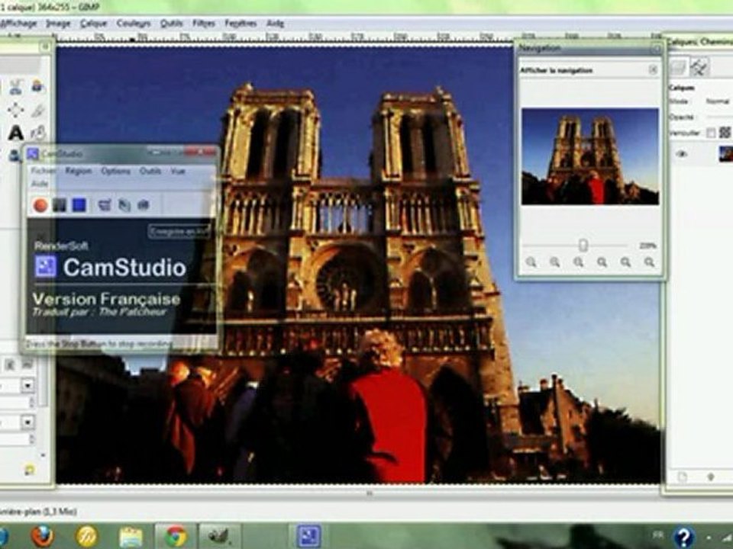Open Chrome from the taskbar
733x549 pixels.
176,536
